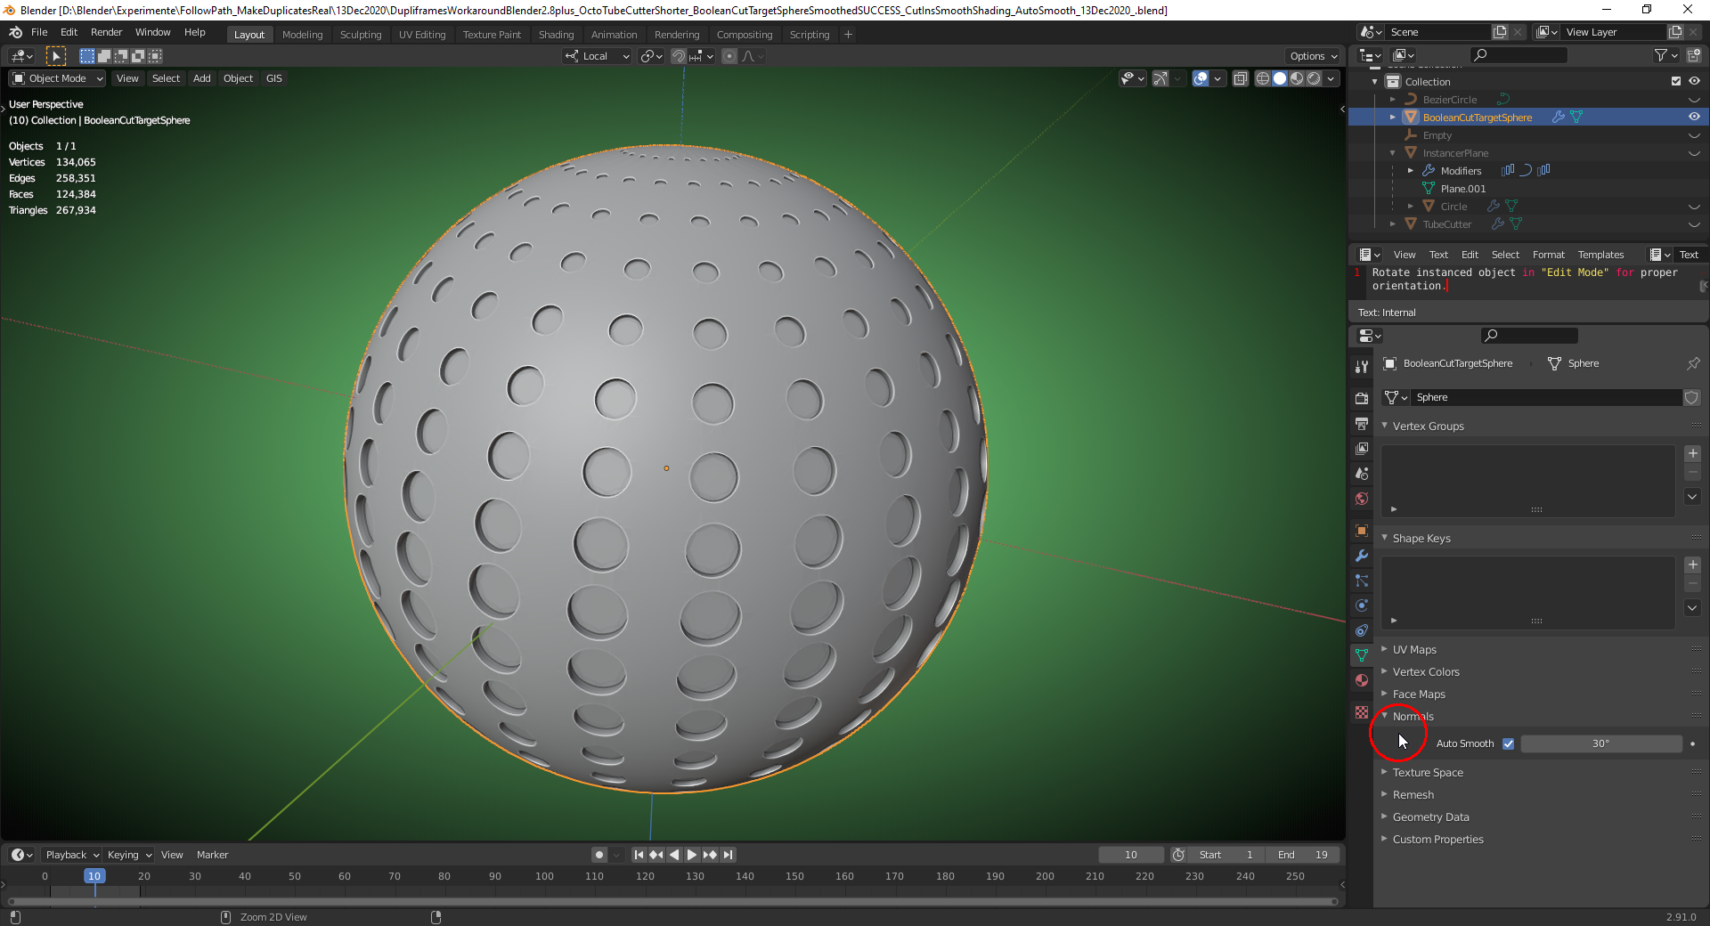
Task: Open the Object Data mesh properties tab
Action: point(1362,655)
